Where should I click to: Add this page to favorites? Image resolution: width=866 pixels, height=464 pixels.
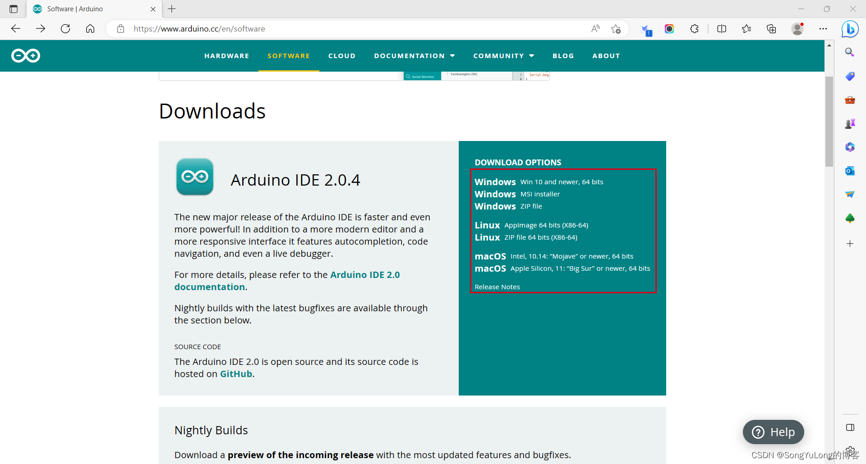click(x=616, y=28)
